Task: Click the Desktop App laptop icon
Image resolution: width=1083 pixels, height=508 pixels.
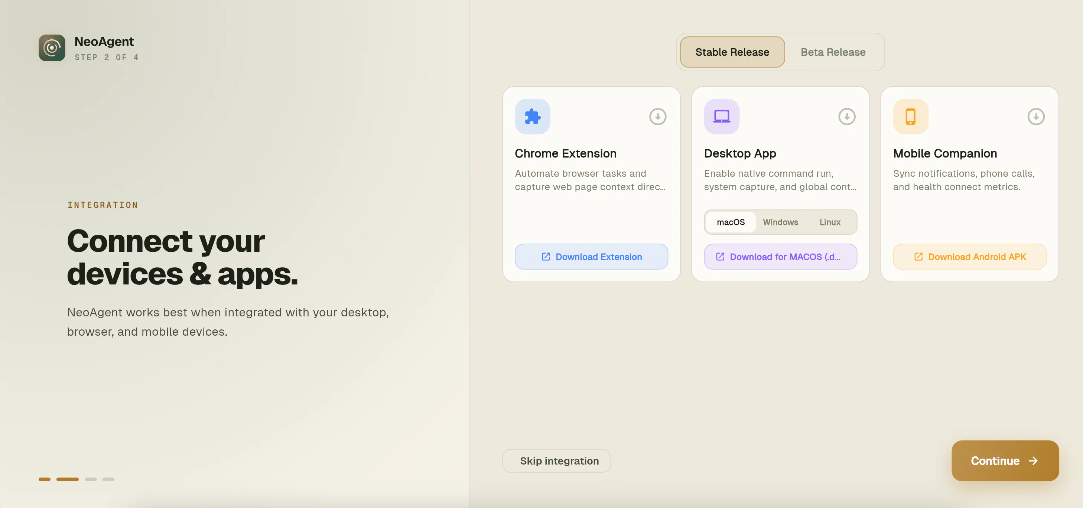Action: tap(721, 117)
